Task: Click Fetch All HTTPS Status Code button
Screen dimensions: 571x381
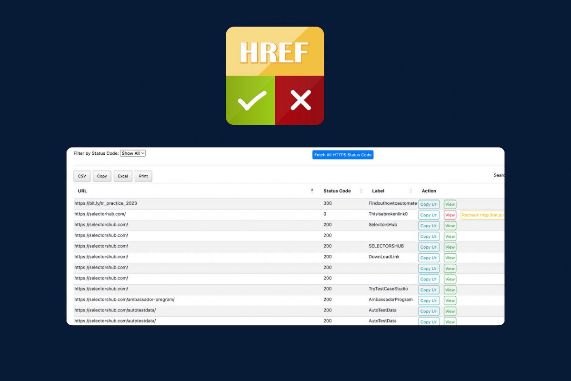Action: point(343,155)
